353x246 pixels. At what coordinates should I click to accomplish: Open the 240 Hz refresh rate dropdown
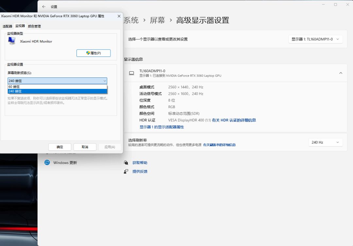click(x=325, y=142)
